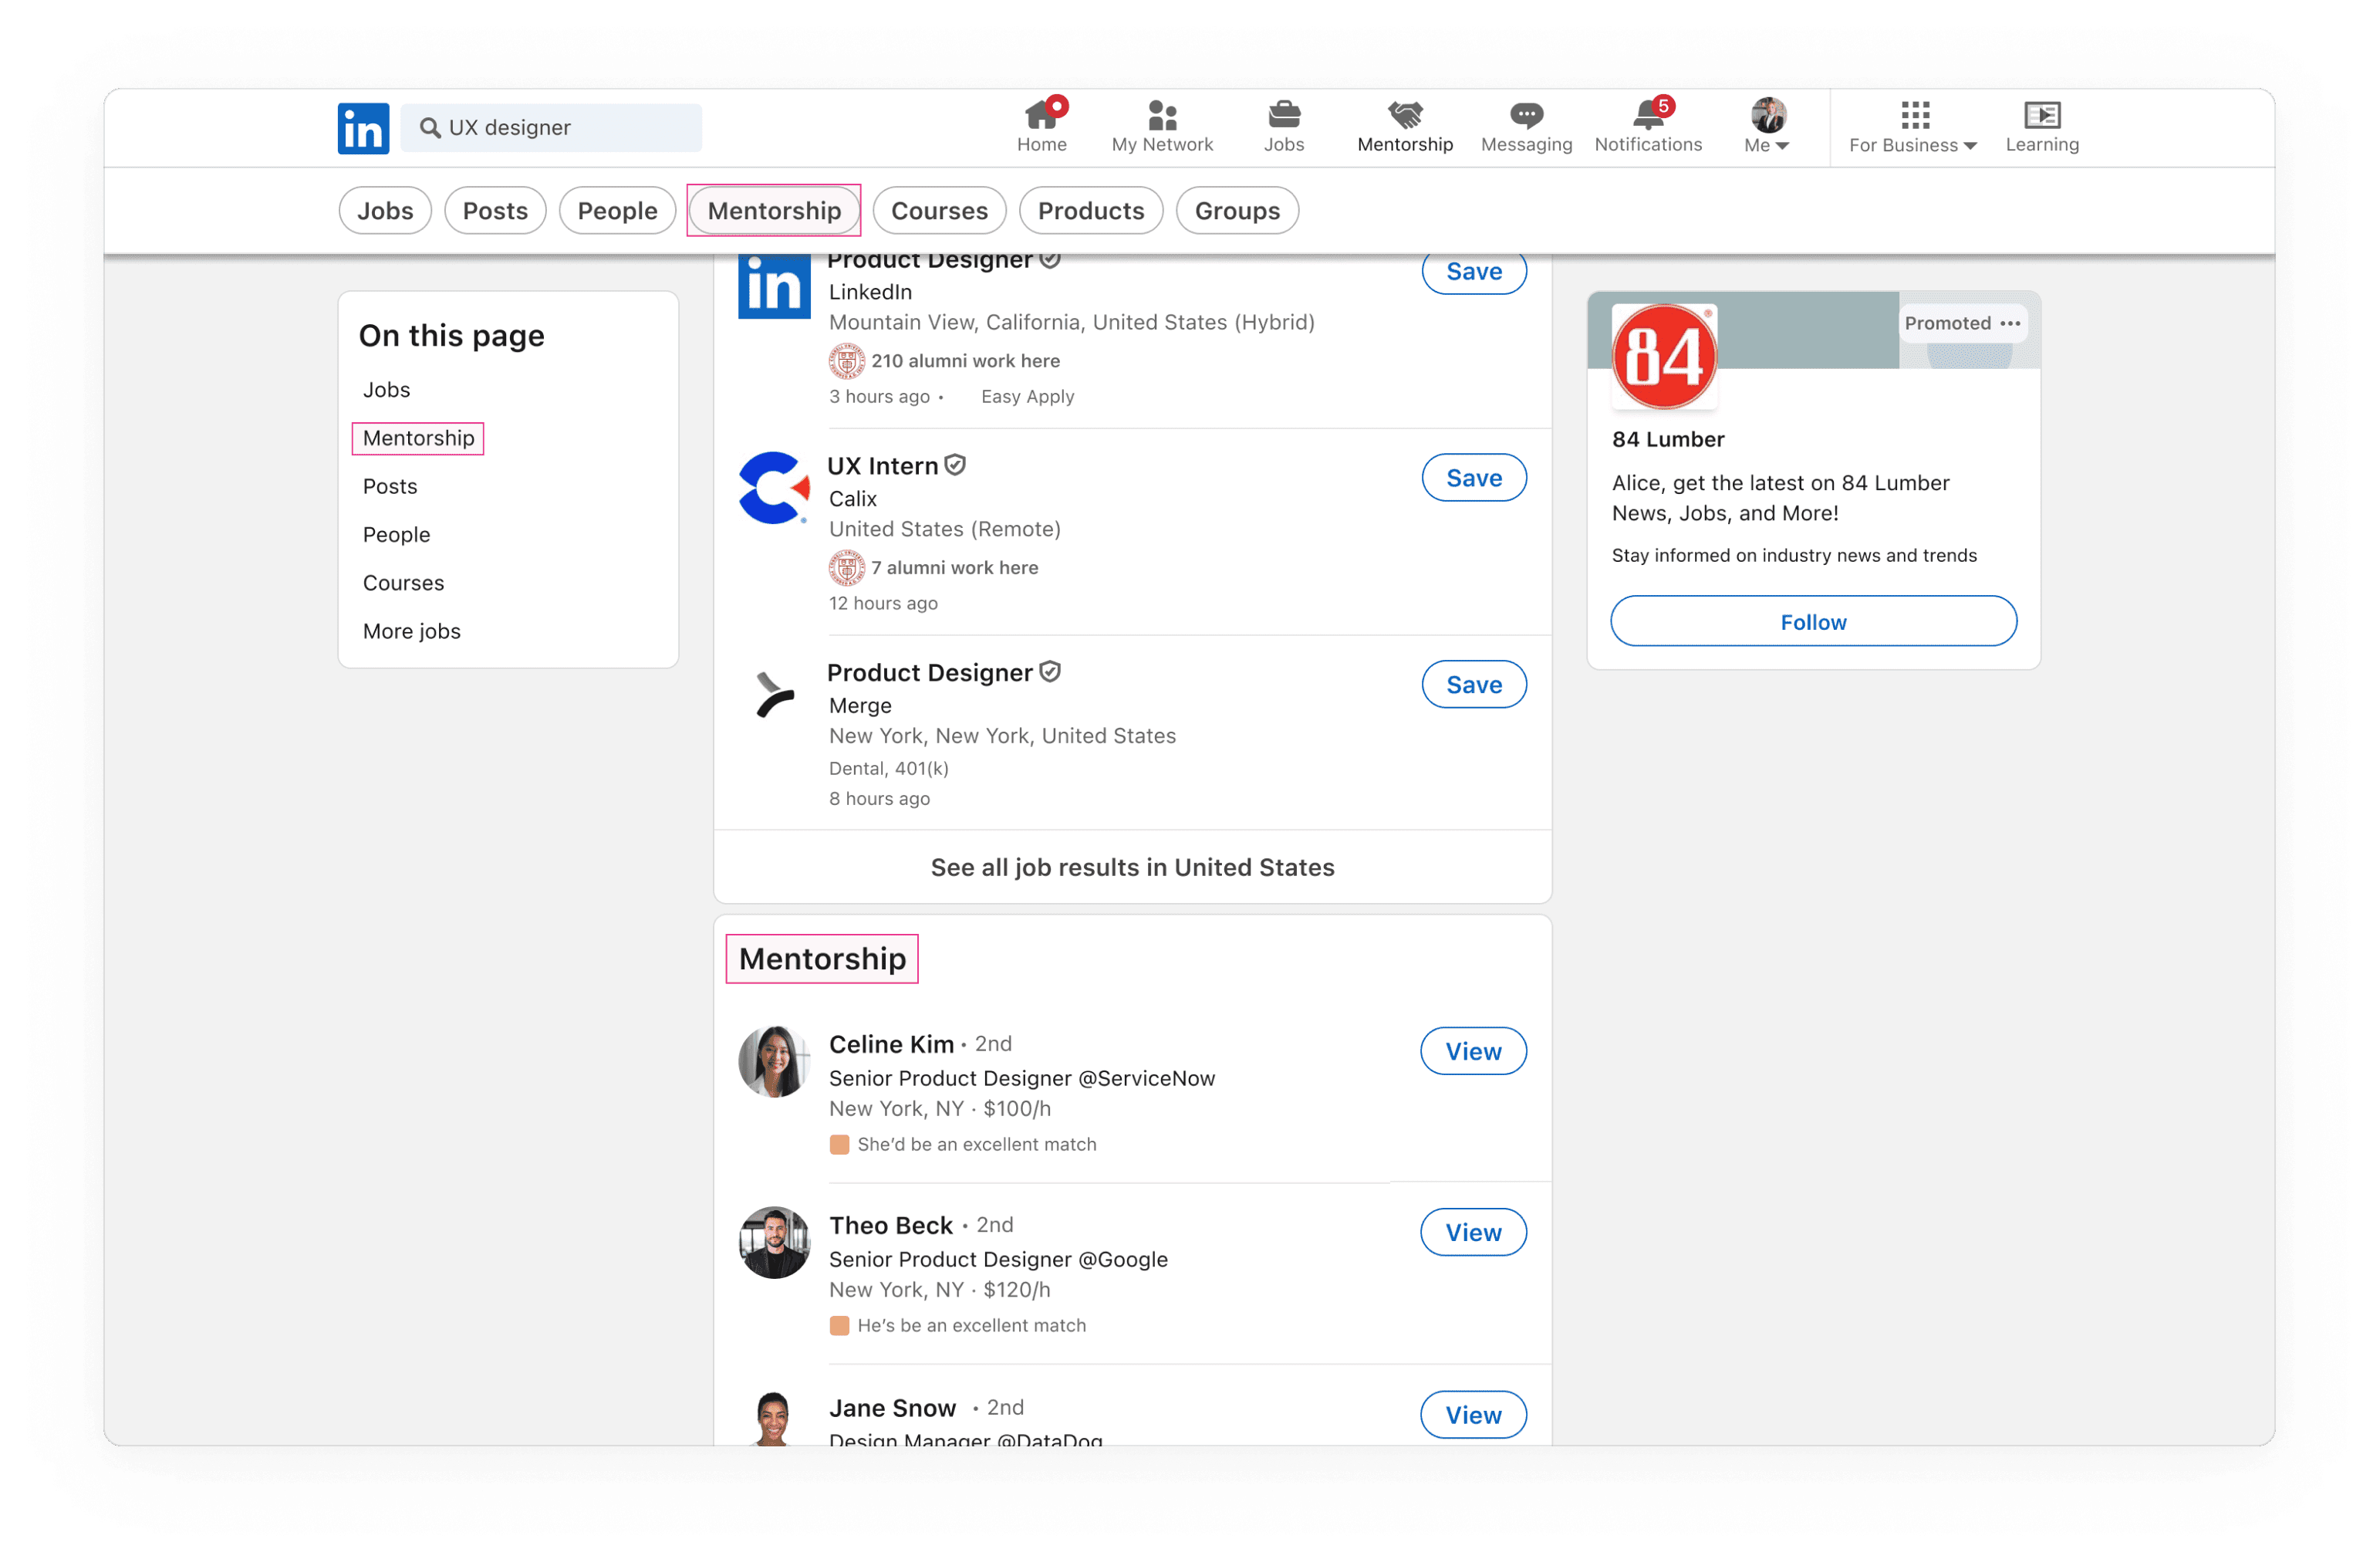Image resolution: width=2380 pixels, height=1566 pixels.
Task: Open Celine Kim's name link
Action: click(891, 1045)
